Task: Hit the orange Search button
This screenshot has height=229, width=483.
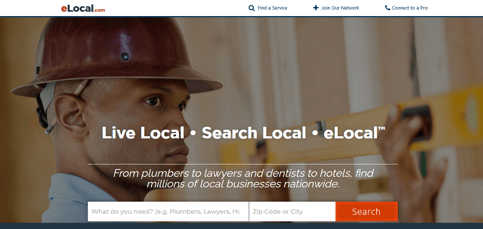Action: point(367,211)
